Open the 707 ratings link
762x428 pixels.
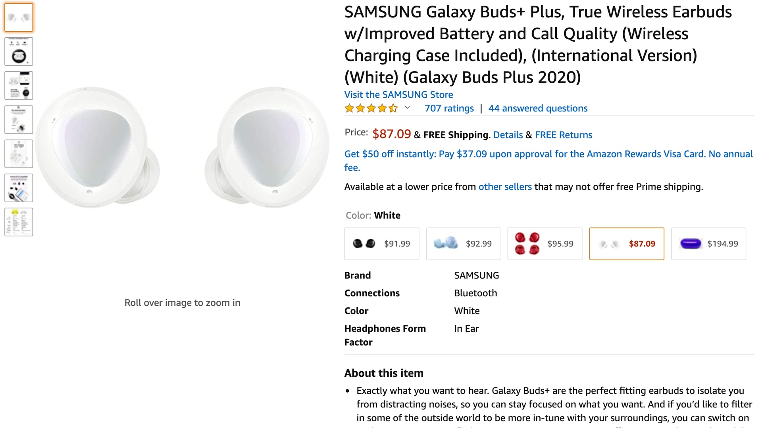coord(449,108)
